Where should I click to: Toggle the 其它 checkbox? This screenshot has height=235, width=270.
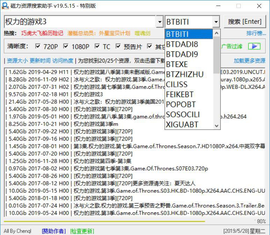[149, 46]
